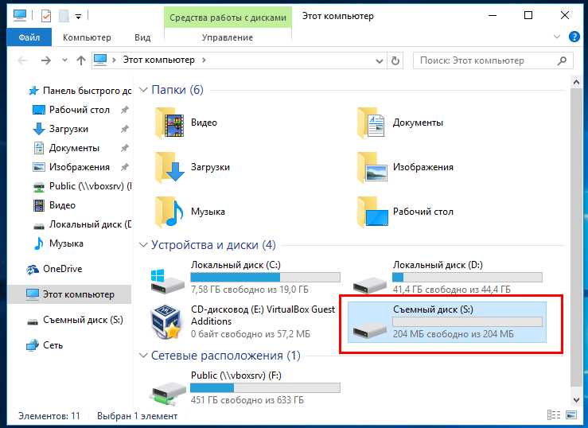This screenshot has width=588, height=428.
Task: Click the chevron before Этот компьютер breadcrumb
Action: coord(114,60)
